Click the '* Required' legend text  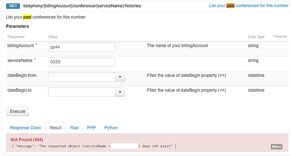click(280, 36)
